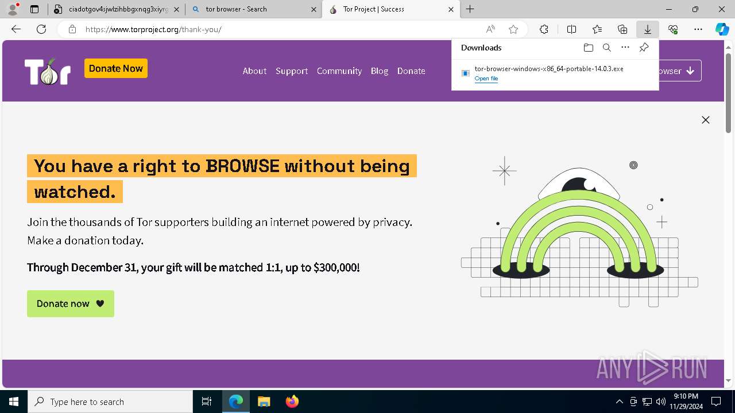Open network icon in system tray

point(647,402)
